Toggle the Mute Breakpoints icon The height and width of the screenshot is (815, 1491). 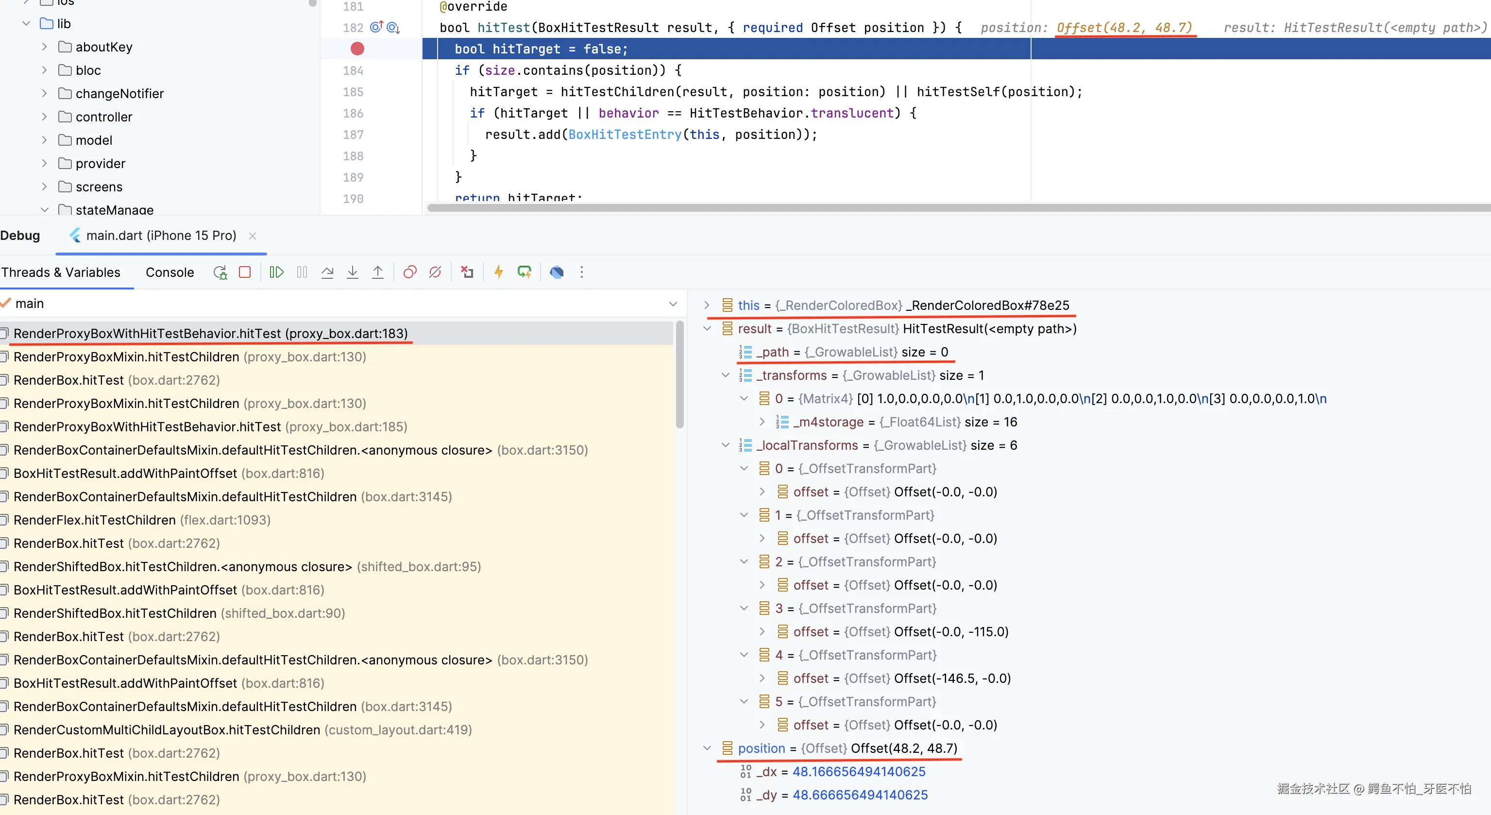point(435,272)
